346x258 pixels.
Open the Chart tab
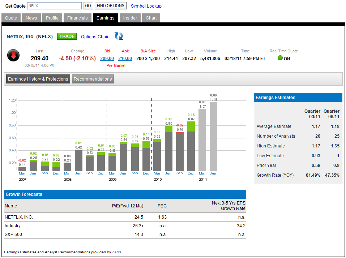click(151, 18)
